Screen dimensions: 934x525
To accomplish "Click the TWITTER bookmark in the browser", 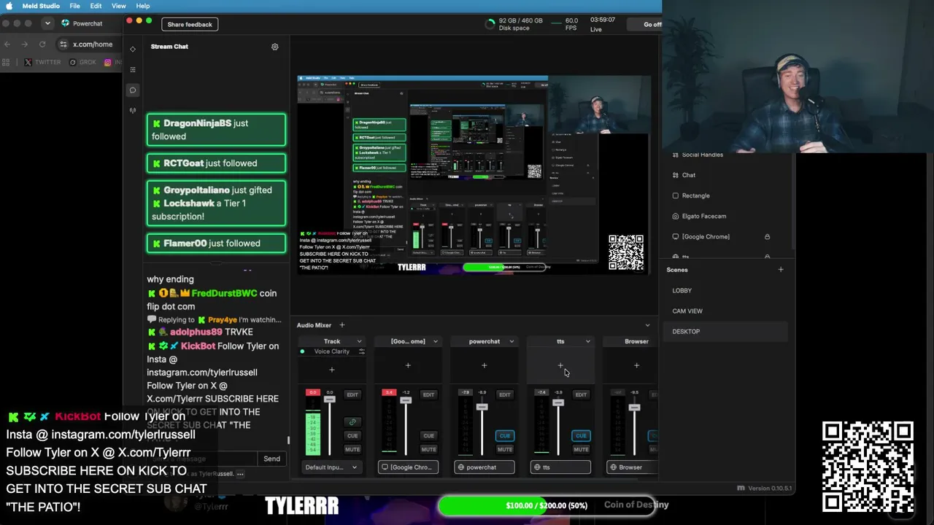I will (42, 63).
